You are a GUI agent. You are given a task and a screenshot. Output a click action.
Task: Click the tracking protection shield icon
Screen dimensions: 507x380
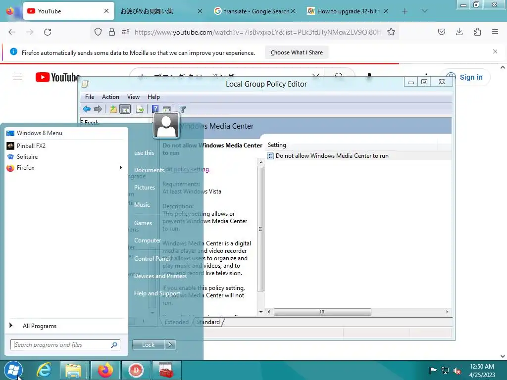coord(98,32)
